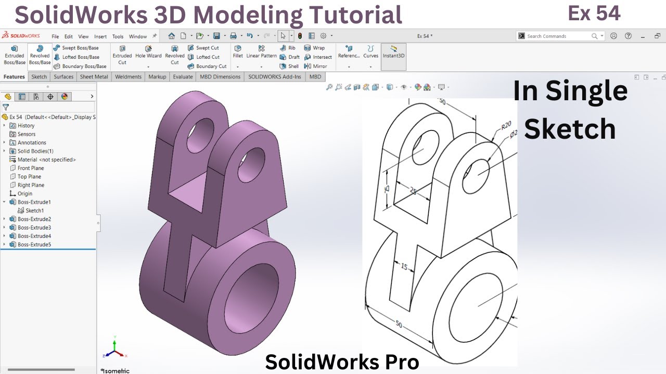Switch to the SOLIDWORKS Add-Ins tab
This screenshot has height=374, width=666.
(275, 77)
